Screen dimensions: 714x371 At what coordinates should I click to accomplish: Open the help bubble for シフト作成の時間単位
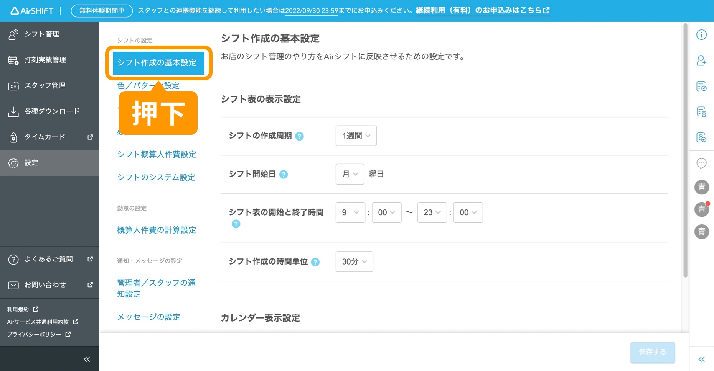pyautogui.click(x=315, y=262)
